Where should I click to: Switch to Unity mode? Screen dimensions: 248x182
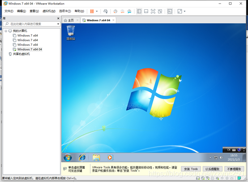pyautogui.click(x=160, y=11)
